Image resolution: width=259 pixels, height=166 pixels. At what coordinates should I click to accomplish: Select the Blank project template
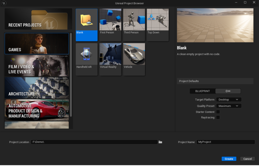[x=87, y=25]
